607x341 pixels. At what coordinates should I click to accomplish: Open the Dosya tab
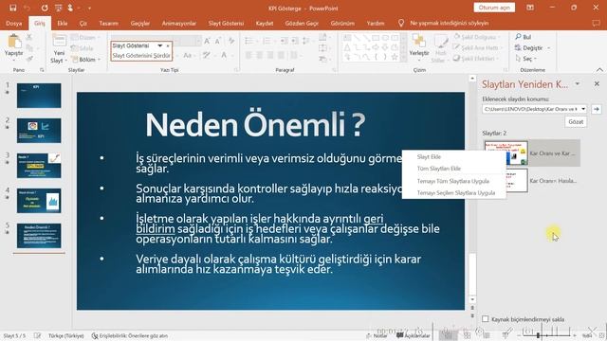point(14,23)
